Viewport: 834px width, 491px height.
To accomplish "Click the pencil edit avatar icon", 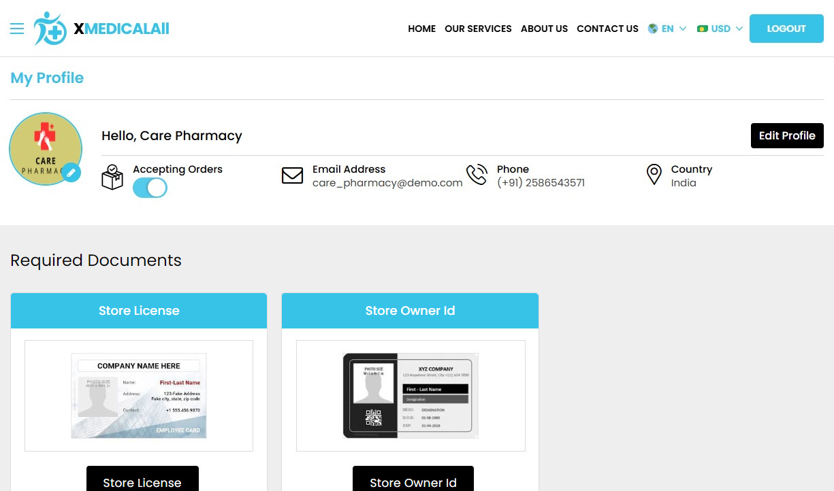I will (x=71, y=173).
